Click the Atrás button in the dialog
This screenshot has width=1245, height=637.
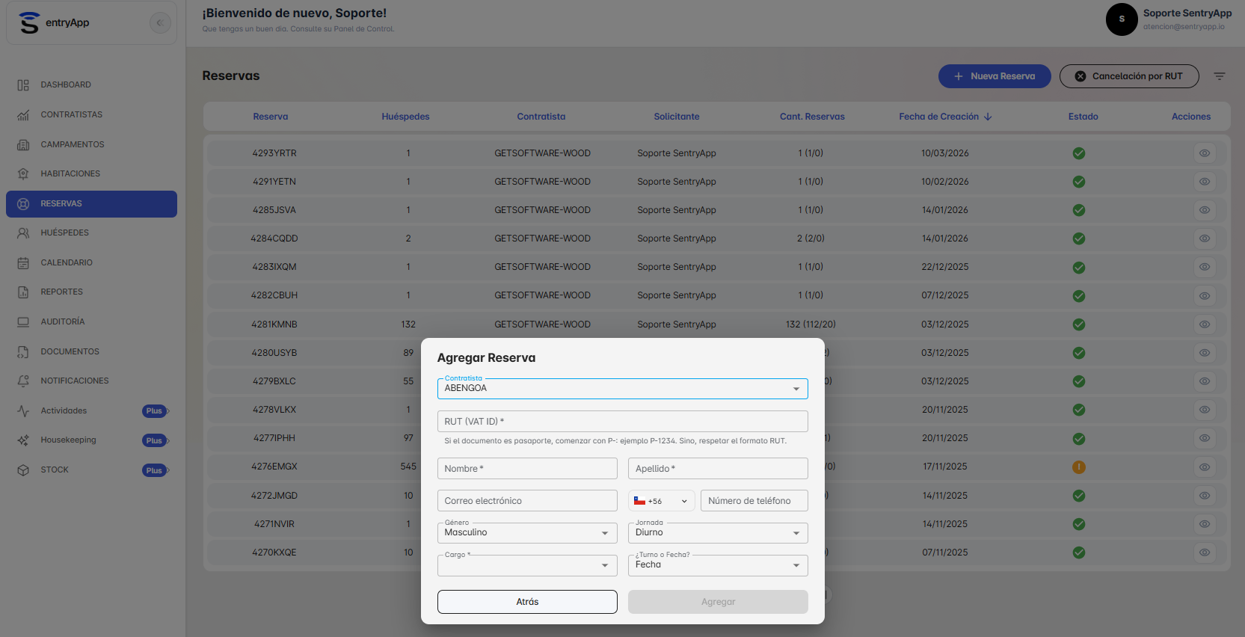point(527,602)
